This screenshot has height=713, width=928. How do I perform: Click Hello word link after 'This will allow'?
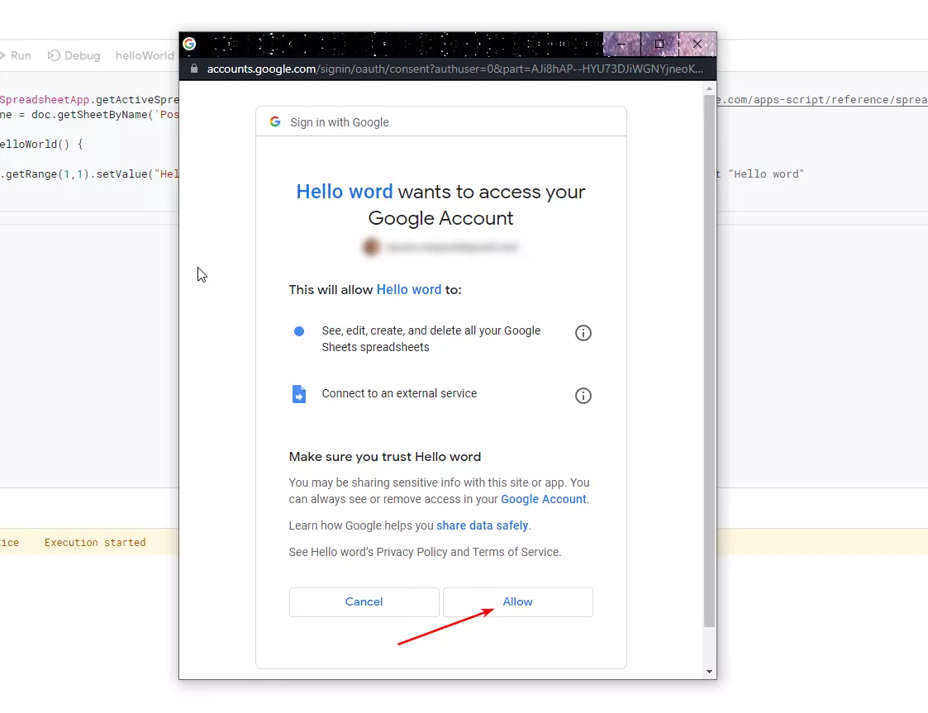point(409,289)
